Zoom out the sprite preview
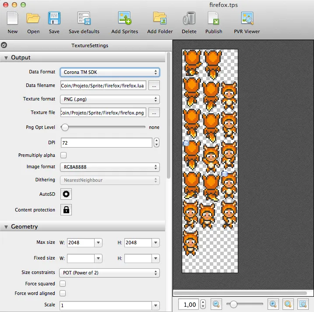This screenshot has height=312, width=314. (216, 304)
